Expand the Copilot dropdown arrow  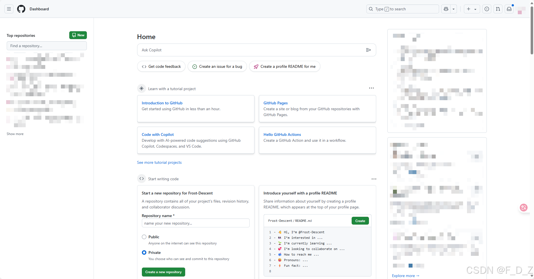click(x=454, y=9)
